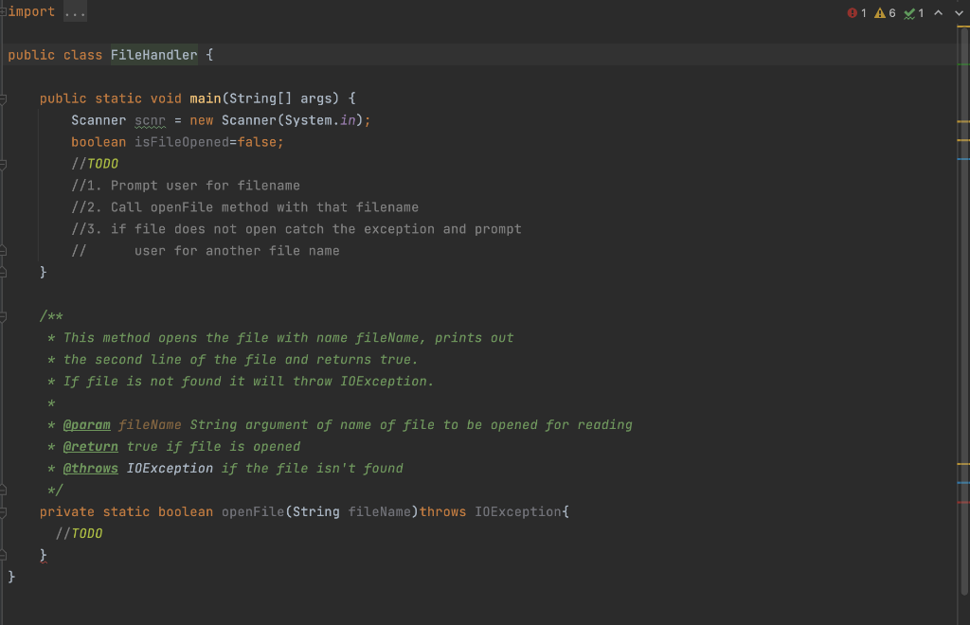Collapse the FileHandler class body
The image size is (970, 625).
tap(5, 54)
